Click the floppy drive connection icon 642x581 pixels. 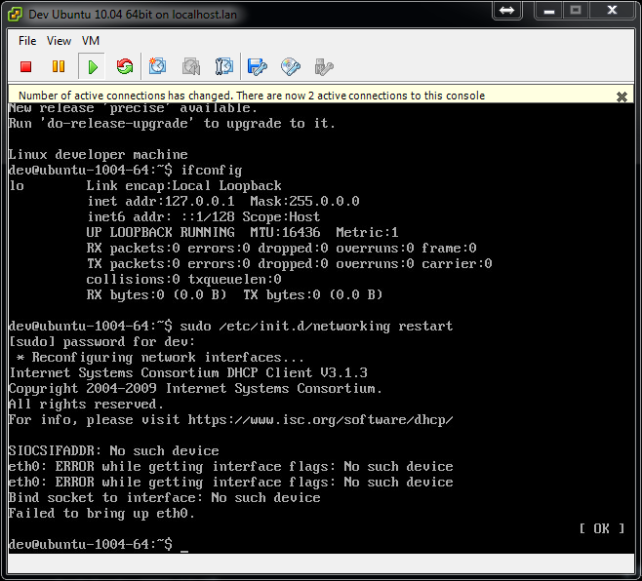tap(258, 66)
